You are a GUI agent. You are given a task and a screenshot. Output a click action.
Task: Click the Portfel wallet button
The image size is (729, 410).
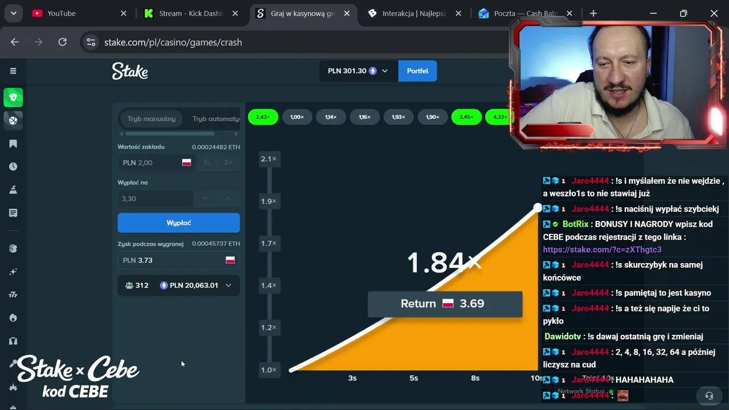[417, 71]
